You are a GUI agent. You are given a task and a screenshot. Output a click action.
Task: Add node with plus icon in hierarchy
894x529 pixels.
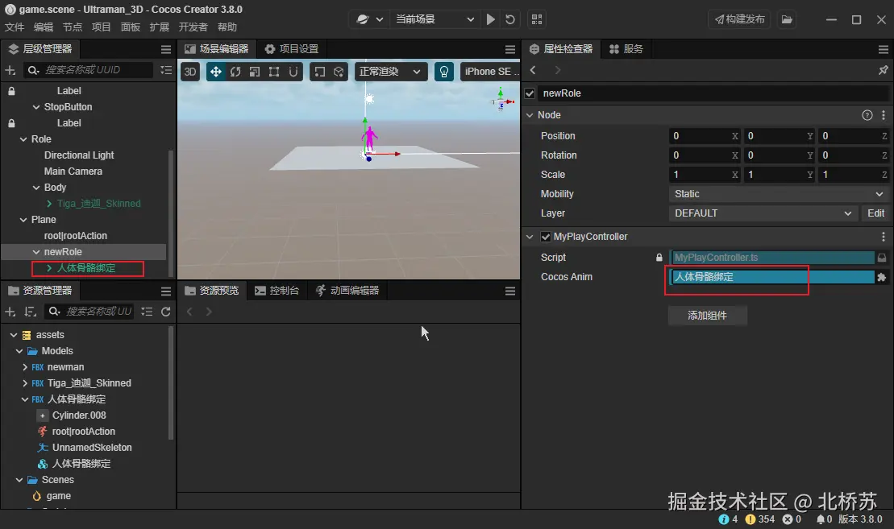[10, 70]
